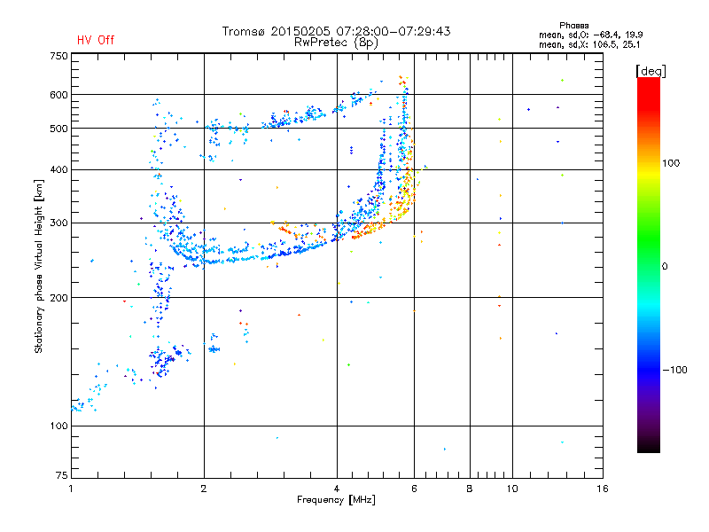Screen dimensions: 709x532
Task: Click the colorbar tick label '-100'
Action: click(x=675, y=370)
